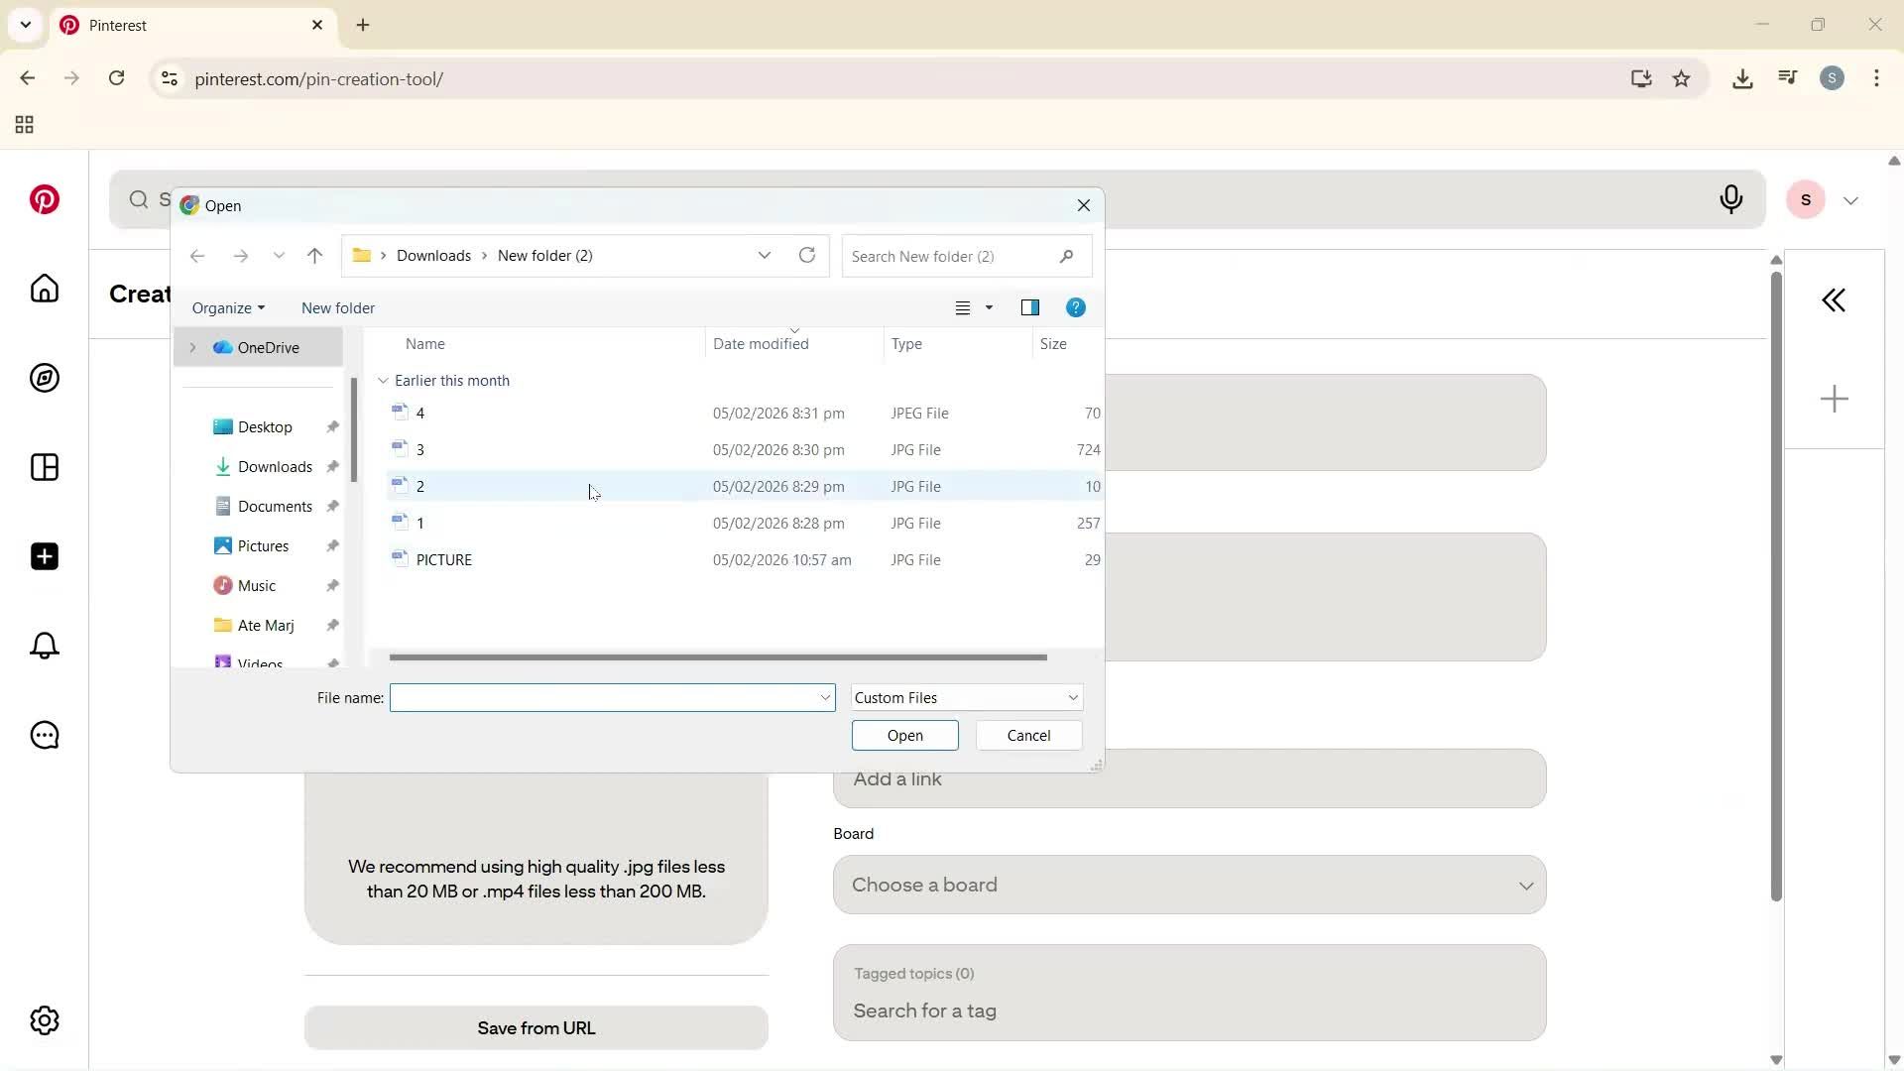
Task: Open Pinterest settings gear icon
Action: [x=44, y=1020]
